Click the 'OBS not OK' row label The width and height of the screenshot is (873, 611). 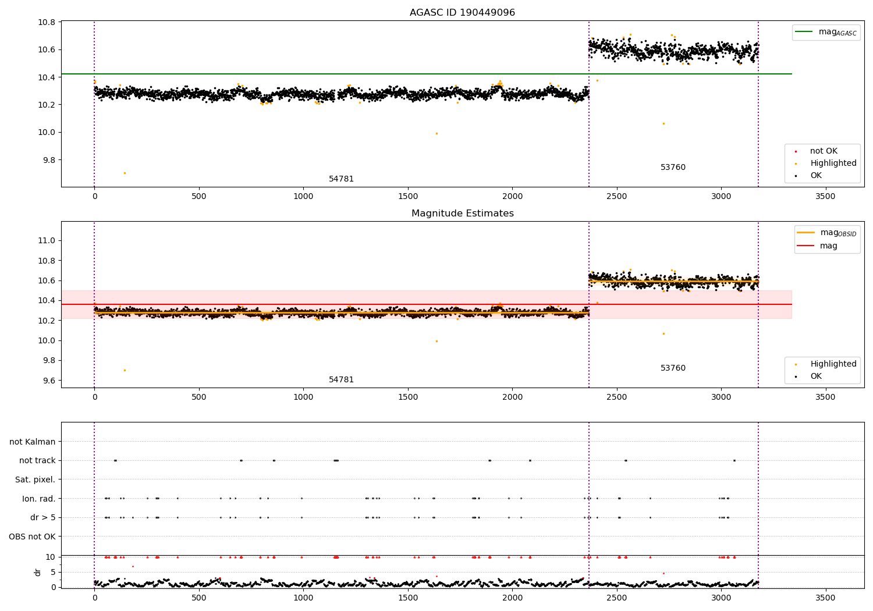pos(33,537)
